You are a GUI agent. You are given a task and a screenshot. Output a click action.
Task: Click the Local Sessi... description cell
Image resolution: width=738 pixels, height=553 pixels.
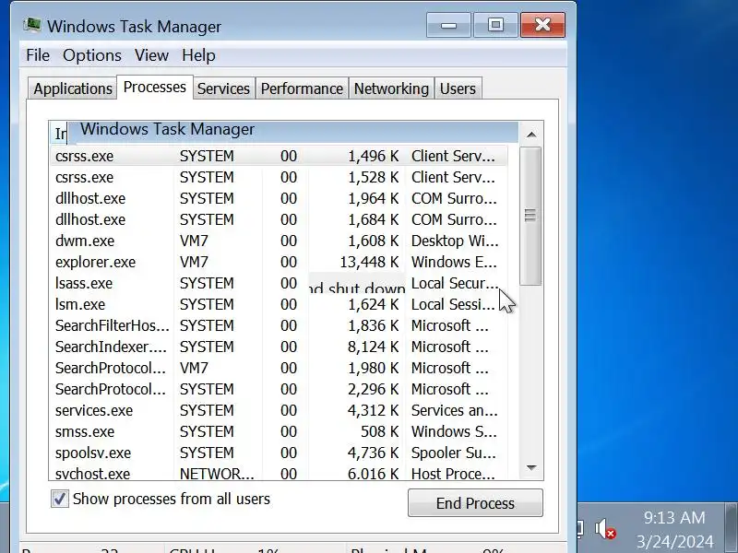coord(453,304)
